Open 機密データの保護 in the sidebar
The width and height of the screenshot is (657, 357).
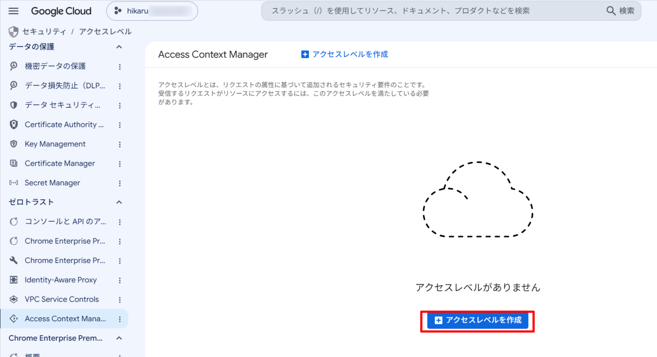[x=55, y=66]
